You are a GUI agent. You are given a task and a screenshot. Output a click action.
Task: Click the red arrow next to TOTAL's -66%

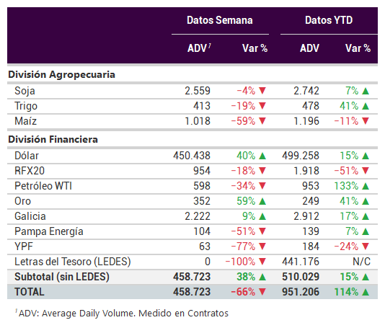coord(262,291)
